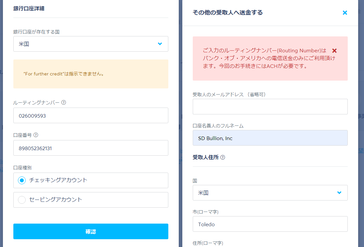Open the routing number help tooltip
This screenshot has height=247, width=364.
(x=64, y=102)
